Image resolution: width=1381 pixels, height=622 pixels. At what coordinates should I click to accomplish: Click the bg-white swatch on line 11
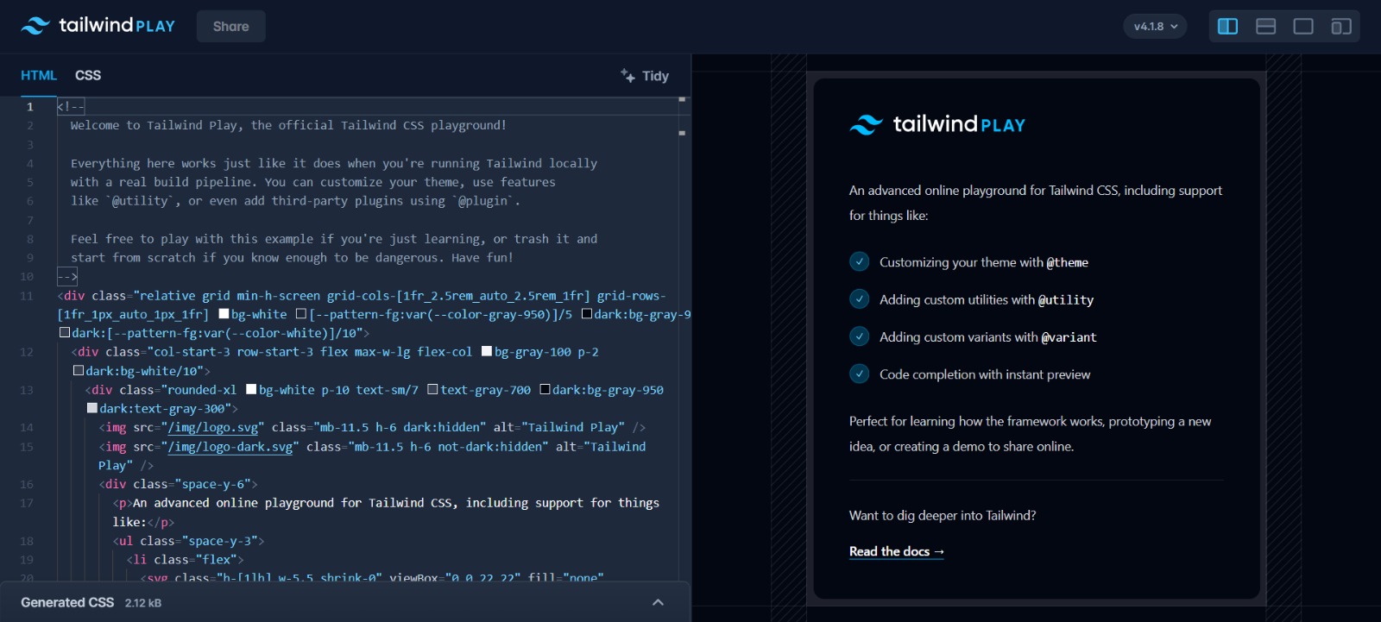tap(224, 314)
